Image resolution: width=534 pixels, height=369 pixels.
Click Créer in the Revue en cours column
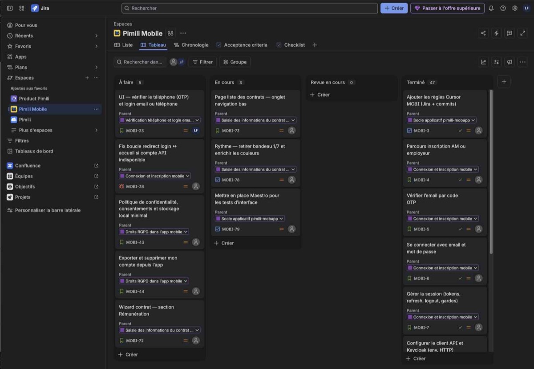coord(320,95)
